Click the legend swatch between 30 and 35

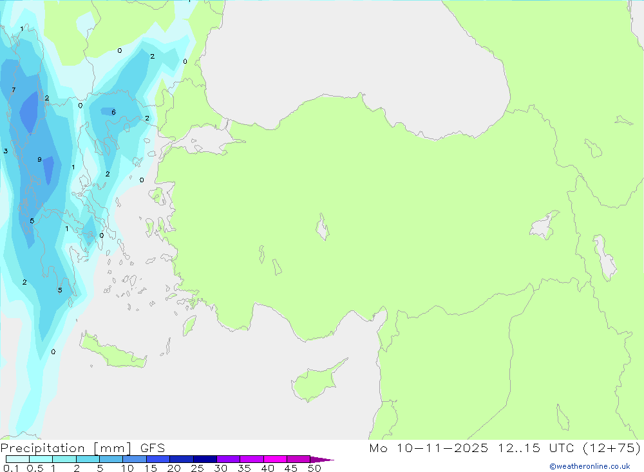pyautogui.click(x=228, y=459)
